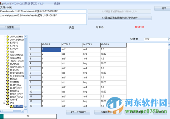170x119 pixels.
Task: Click the MYCOL1 column header
Action: [x=51, y=45]
